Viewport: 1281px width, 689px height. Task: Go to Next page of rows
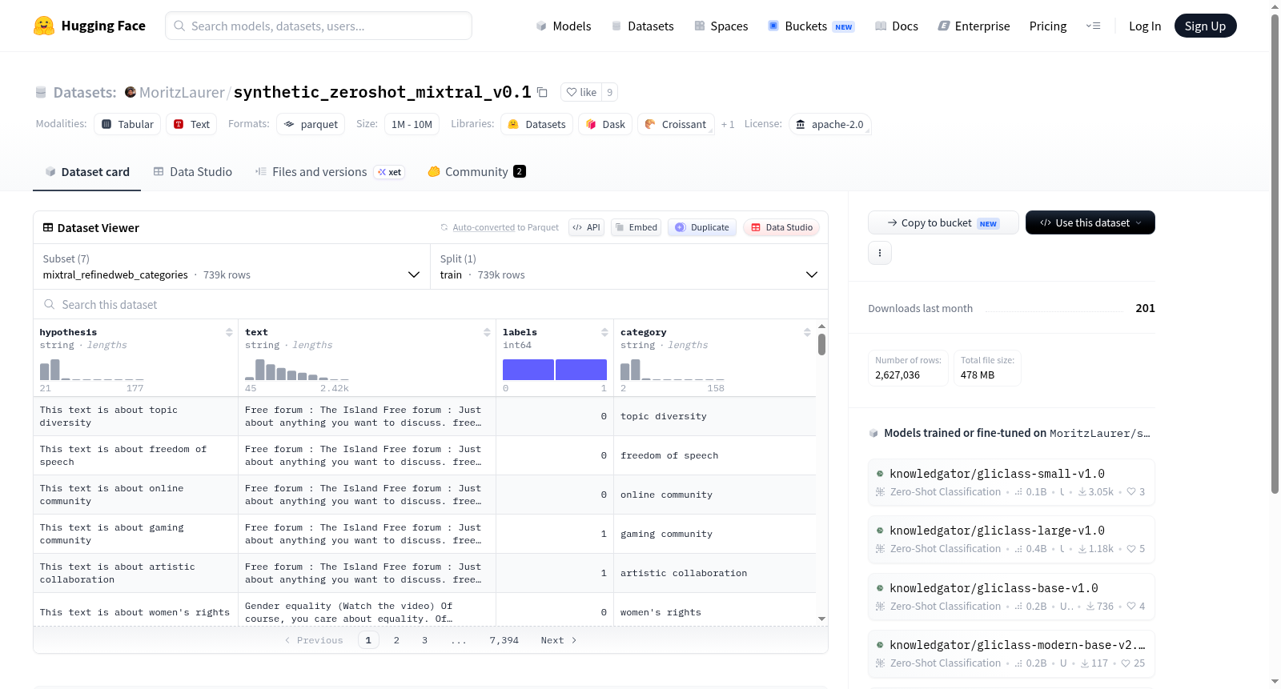[x=559, y=640]
